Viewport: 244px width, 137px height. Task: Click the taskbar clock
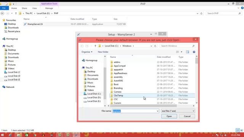coord(236,135)
